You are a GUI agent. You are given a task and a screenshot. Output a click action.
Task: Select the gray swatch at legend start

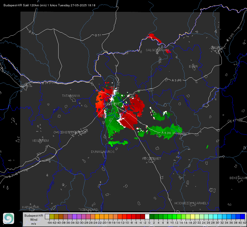pos(47,216)
